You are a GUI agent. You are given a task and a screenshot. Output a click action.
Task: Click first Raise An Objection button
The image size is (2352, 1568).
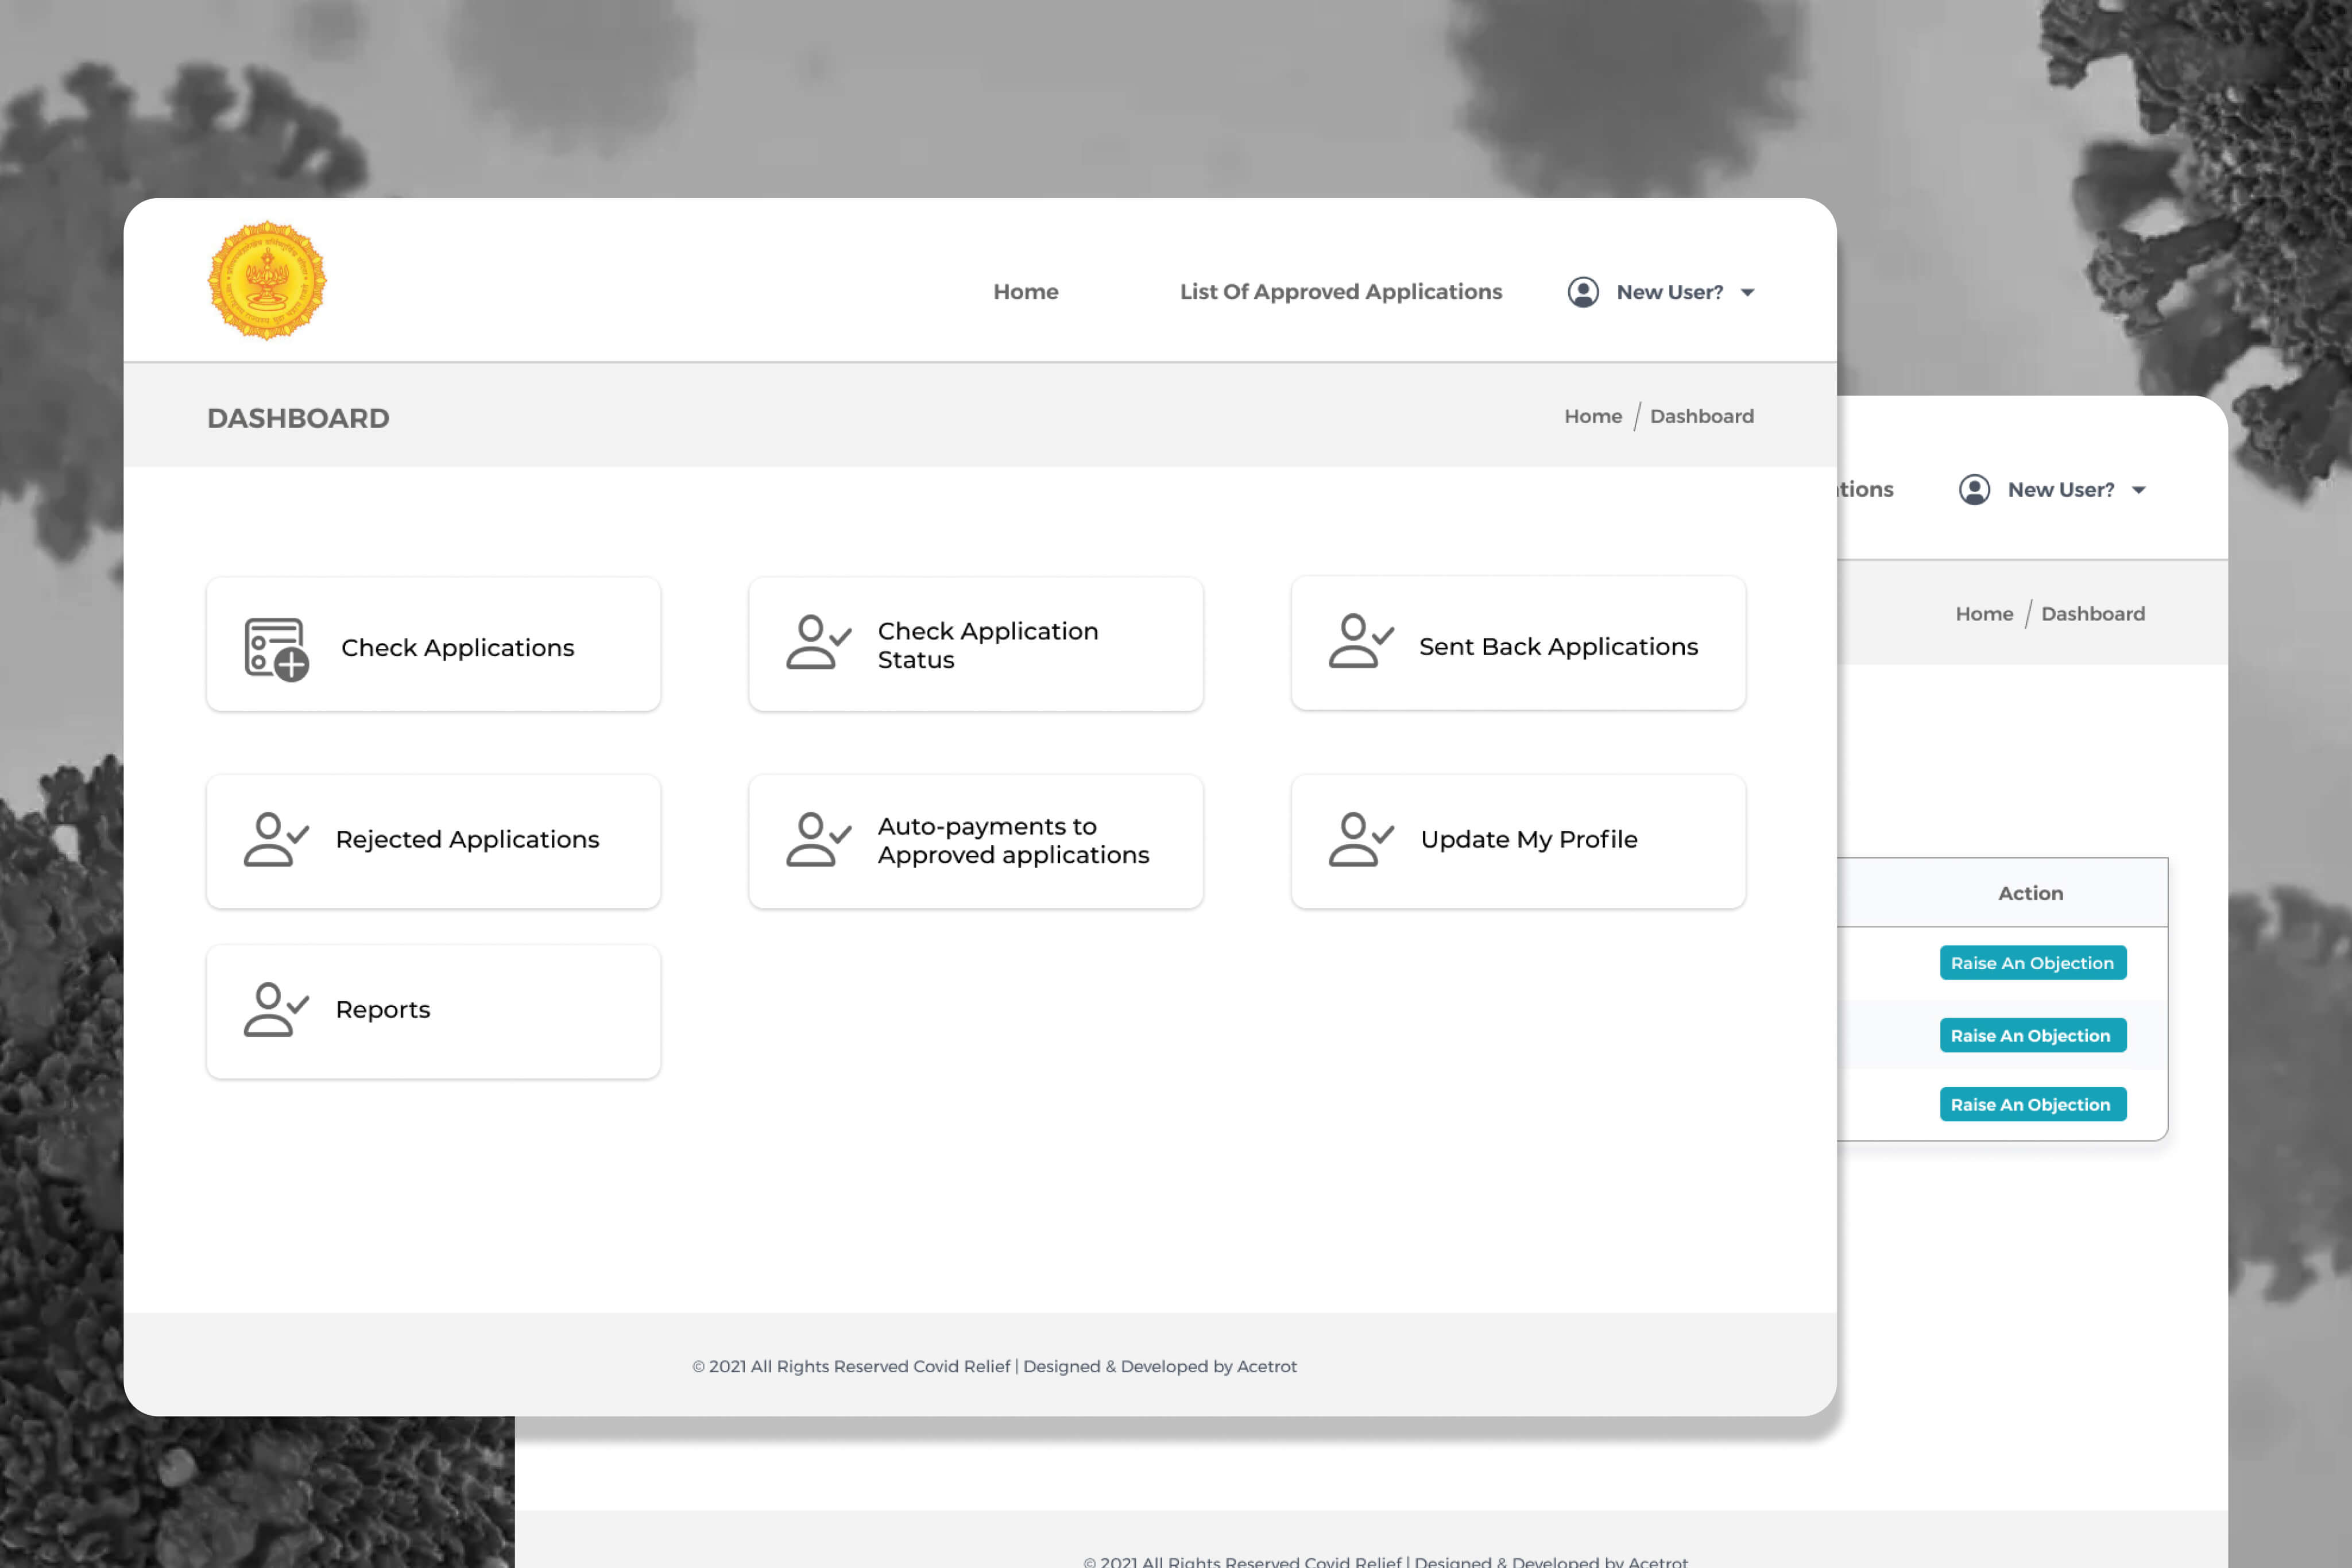coord(2032,963)
